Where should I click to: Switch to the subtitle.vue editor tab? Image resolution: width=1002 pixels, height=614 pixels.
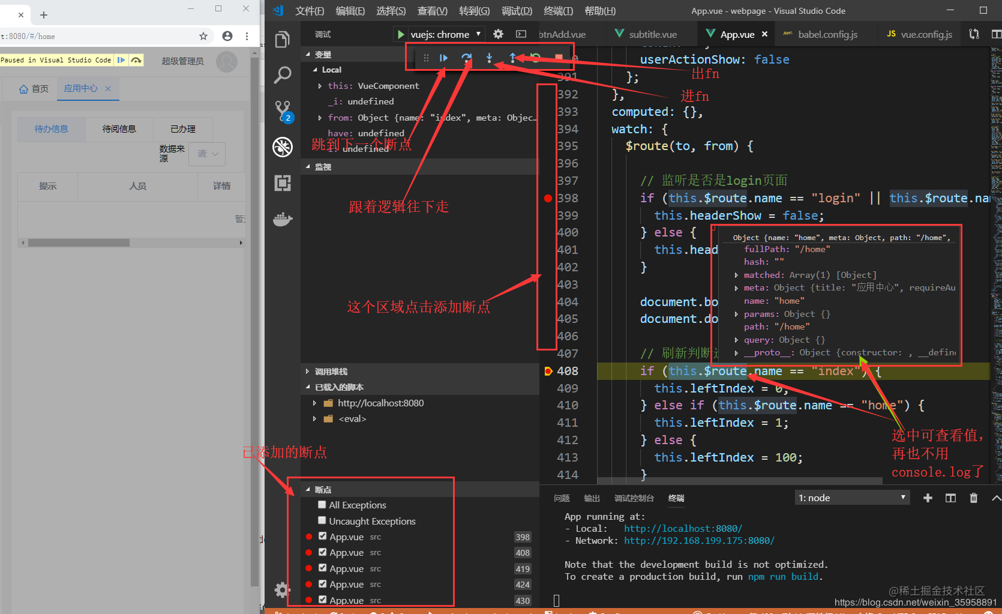pos(652,34)
